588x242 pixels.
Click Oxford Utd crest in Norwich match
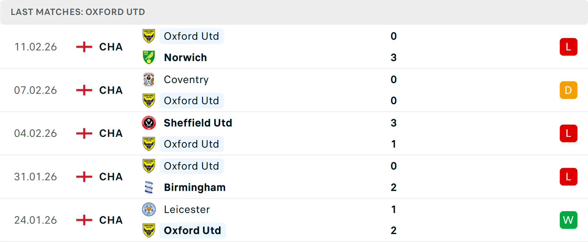tap(149, 36)
